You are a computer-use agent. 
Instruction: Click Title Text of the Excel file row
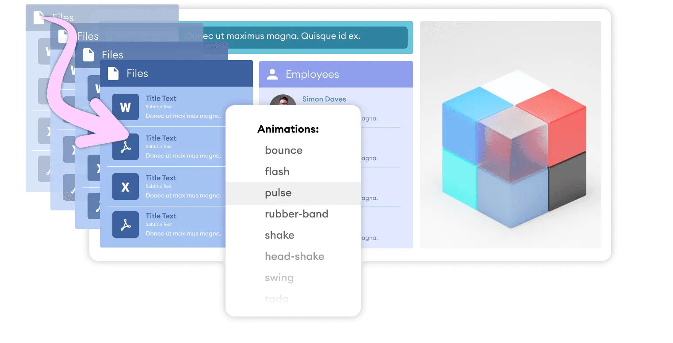coord(161,178)
